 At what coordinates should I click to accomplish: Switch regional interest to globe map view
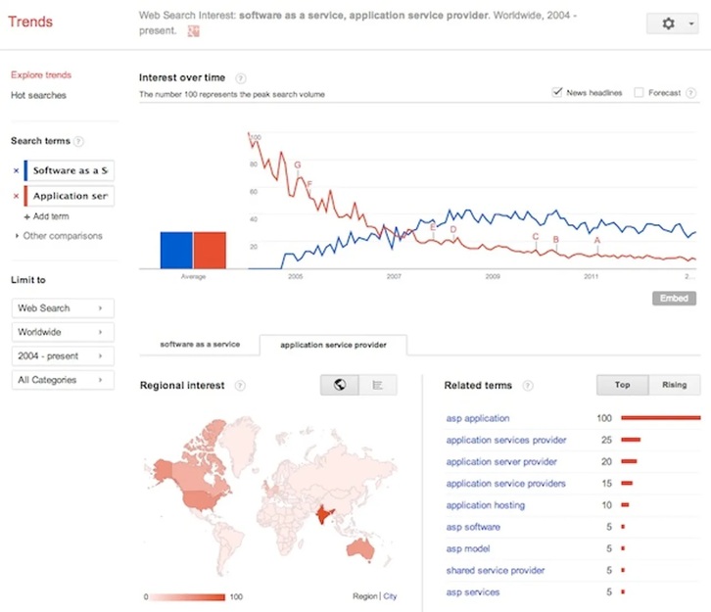tap(340, 385)
